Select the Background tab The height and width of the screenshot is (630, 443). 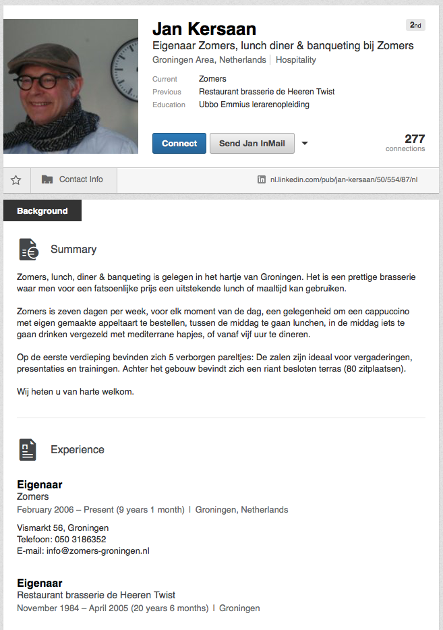coord(42,211)
